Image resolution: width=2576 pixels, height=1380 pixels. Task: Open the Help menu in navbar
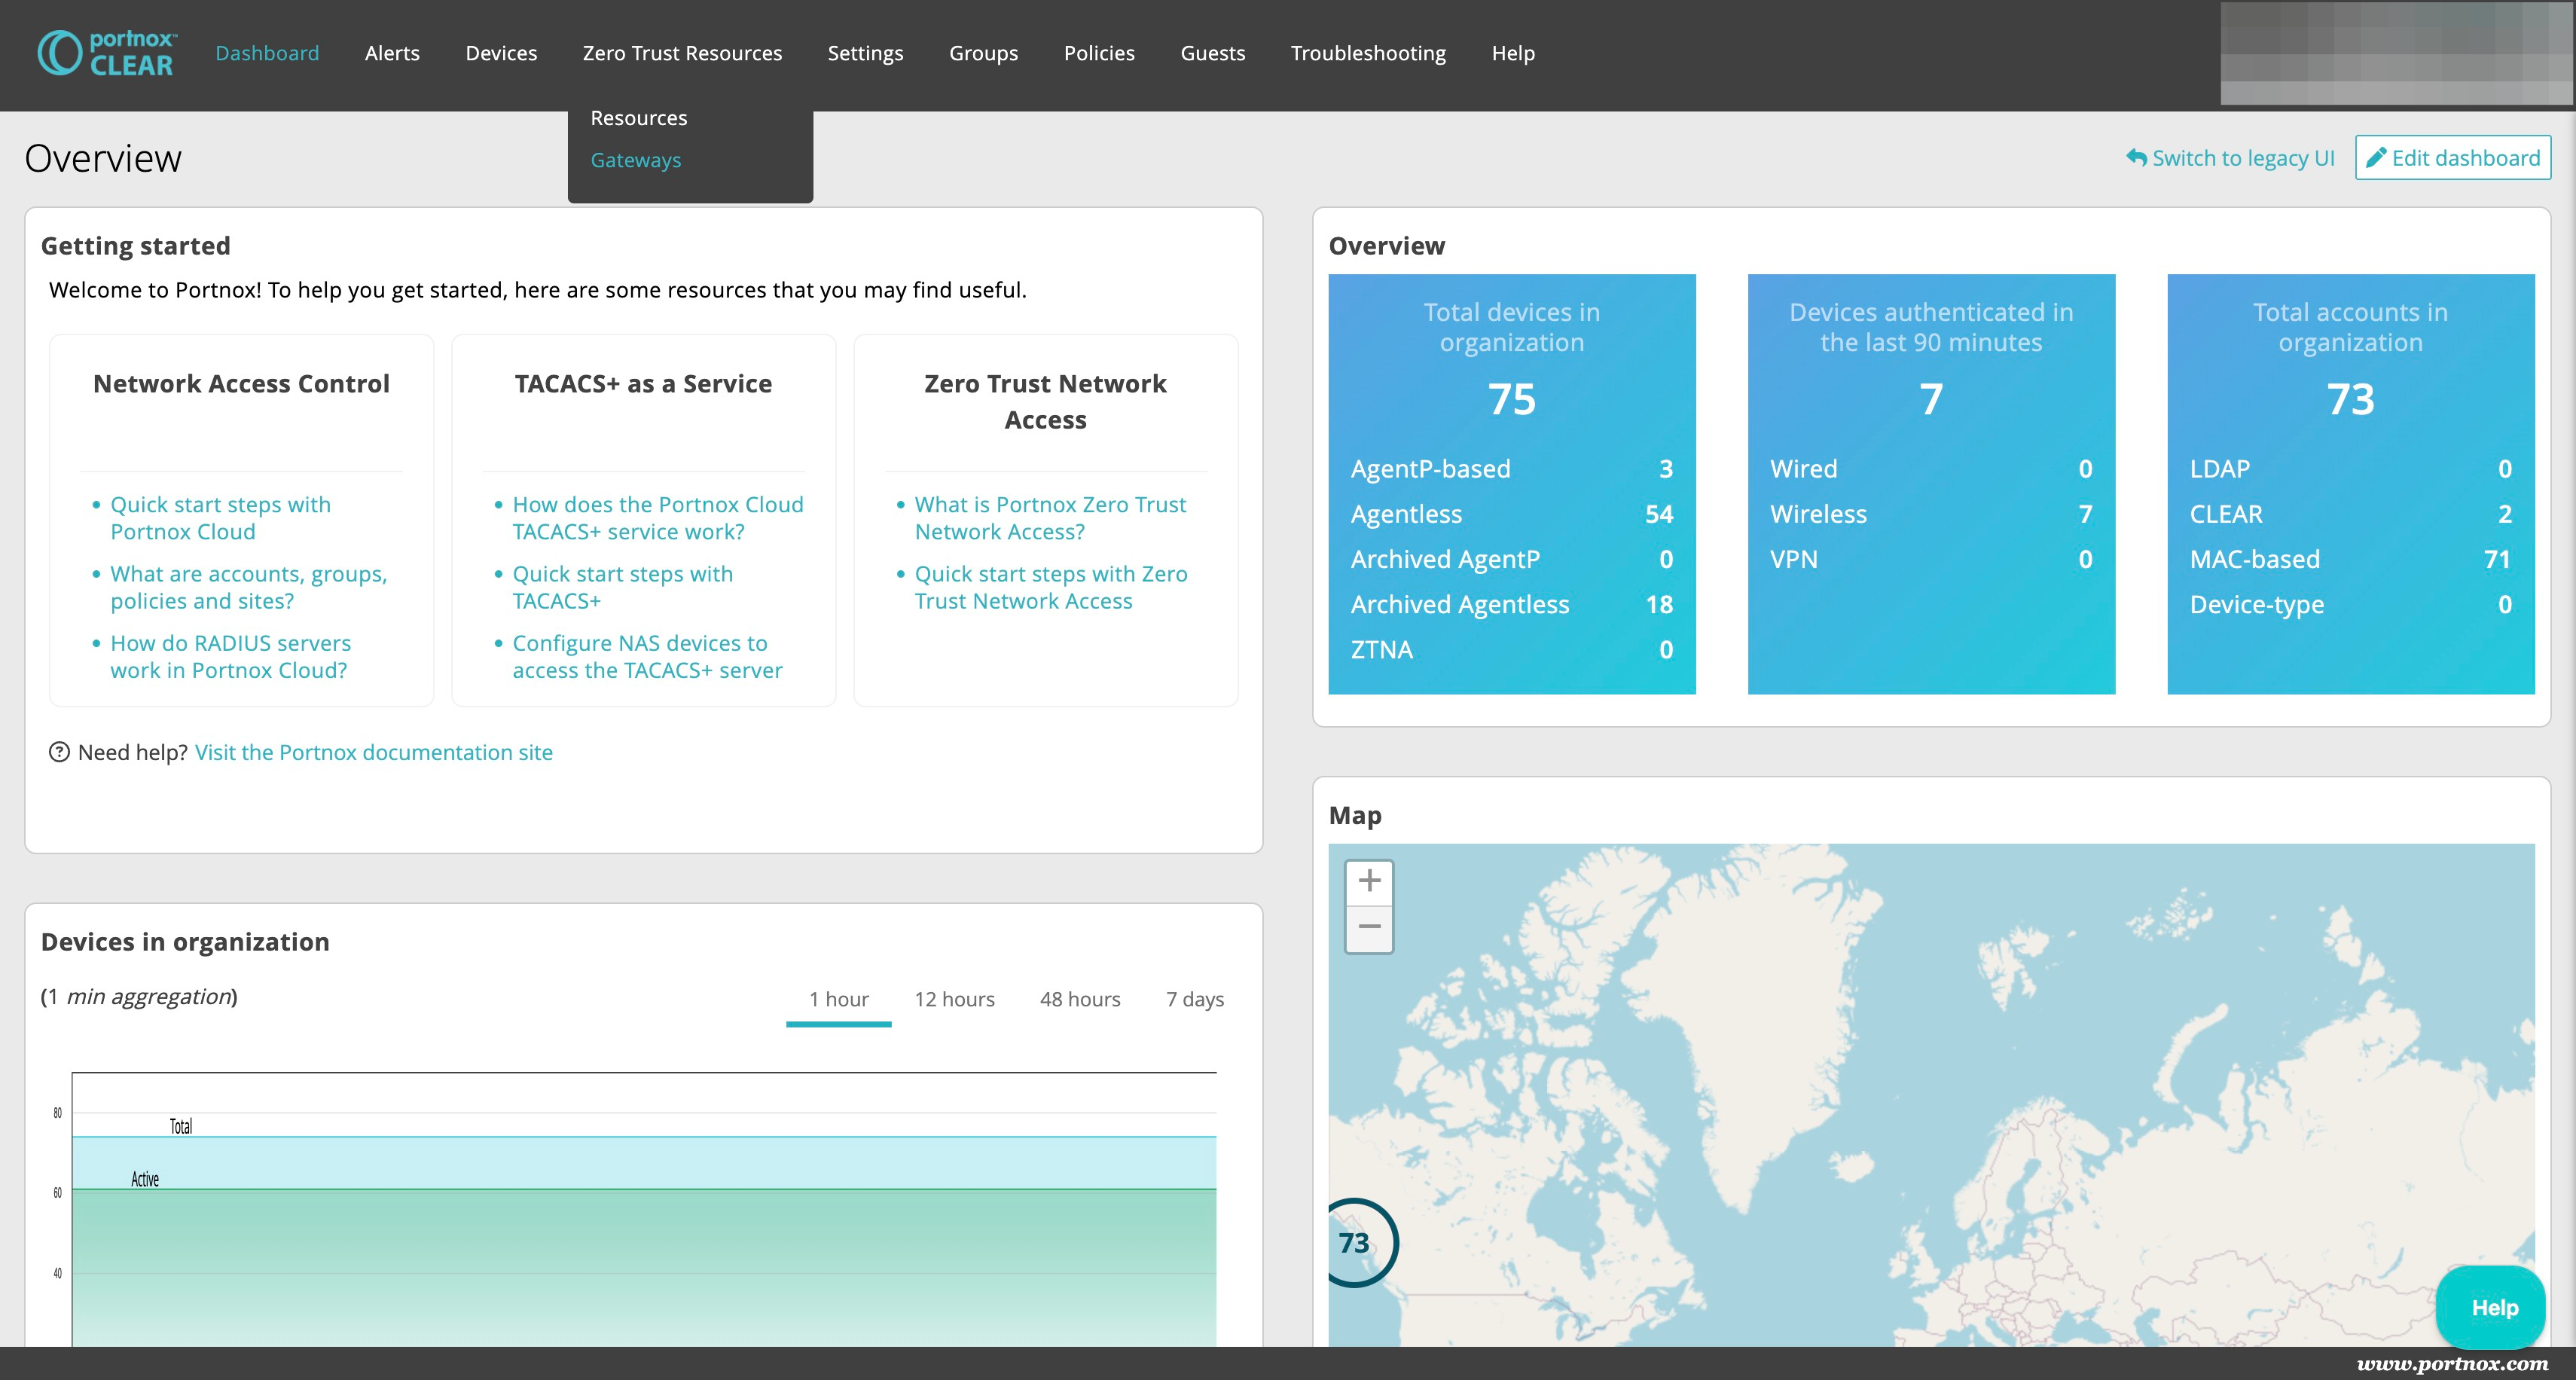click(x=1513, y=53)
